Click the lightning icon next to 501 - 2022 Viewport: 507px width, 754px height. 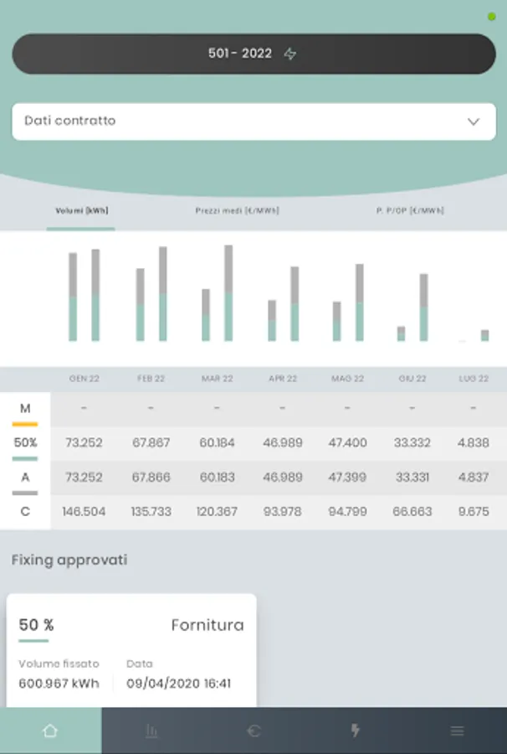coord(290,54)
